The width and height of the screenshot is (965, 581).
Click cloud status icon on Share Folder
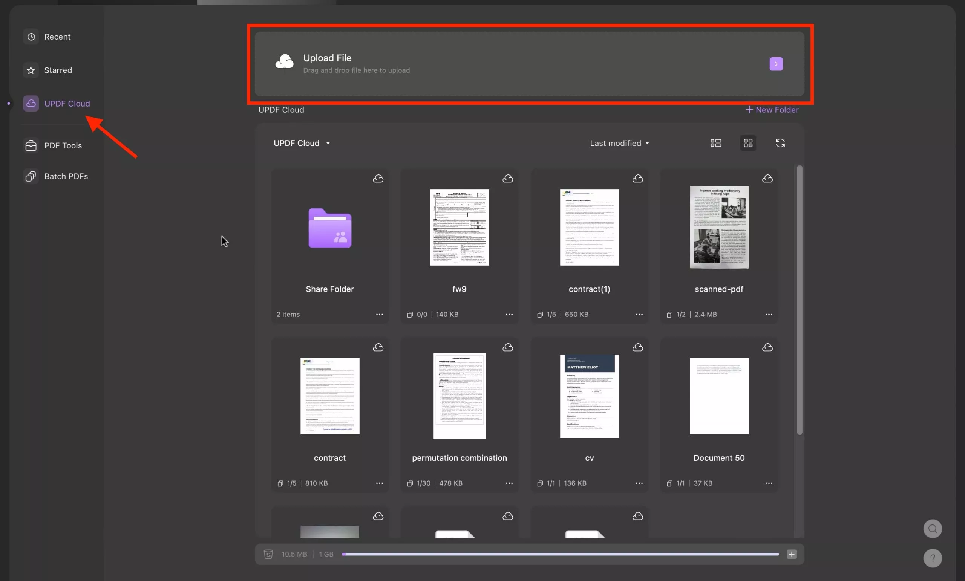point(378,179)
